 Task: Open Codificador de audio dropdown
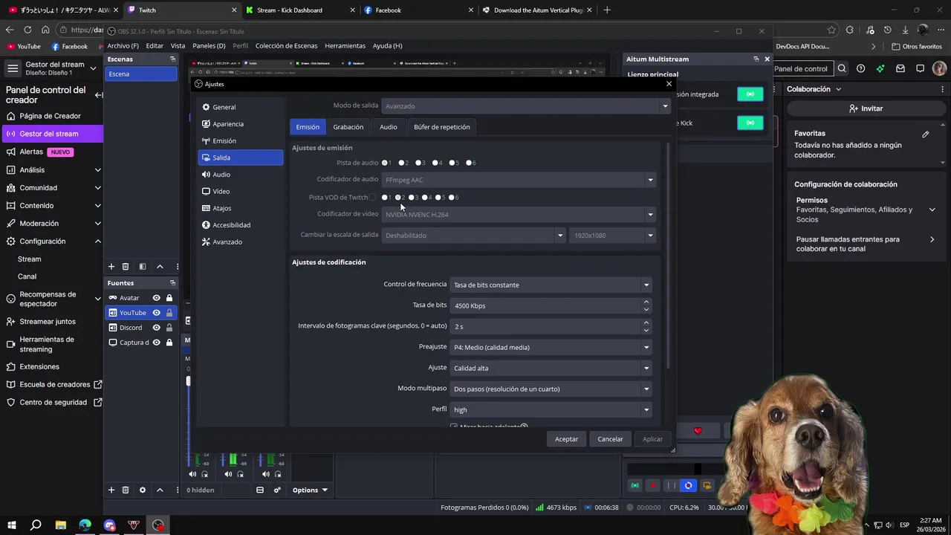point(519,180)
